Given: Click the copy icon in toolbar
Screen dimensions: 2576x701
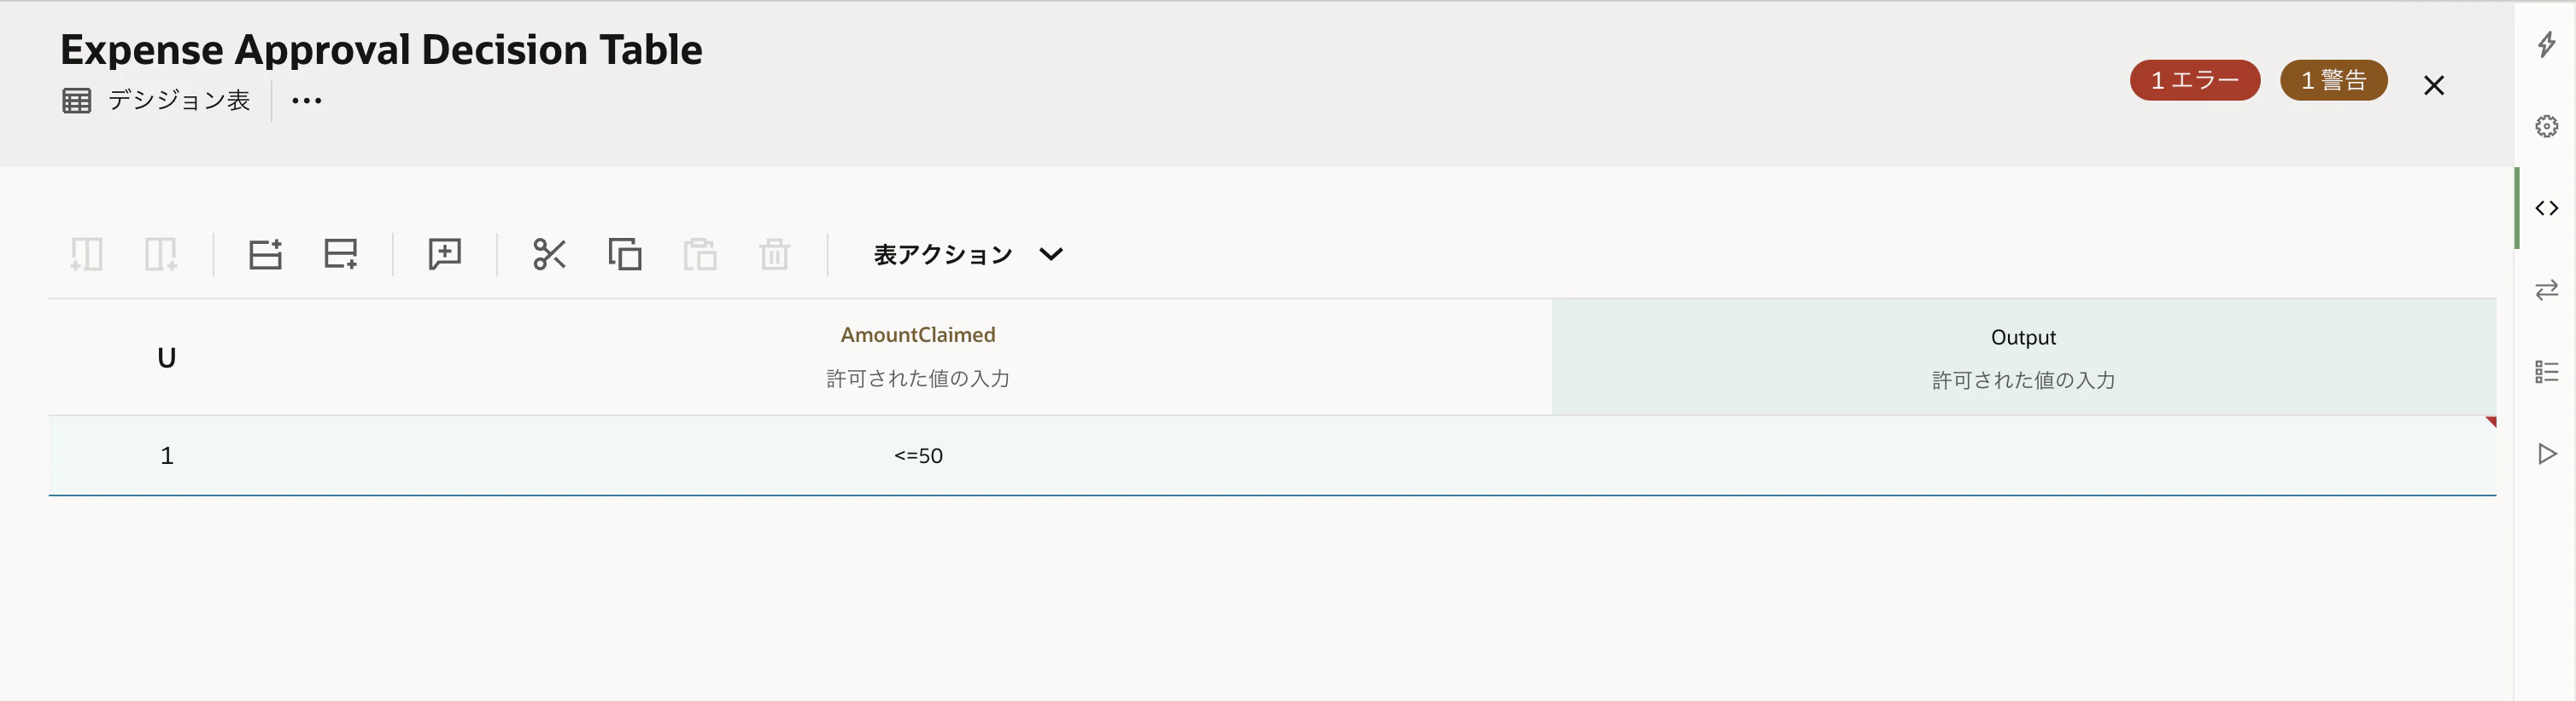Looking at the screenshot, I should (625, 253).
